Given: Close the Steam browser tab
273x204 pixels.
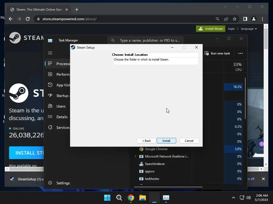Looking at the screenshot, I should pos(66,10).
